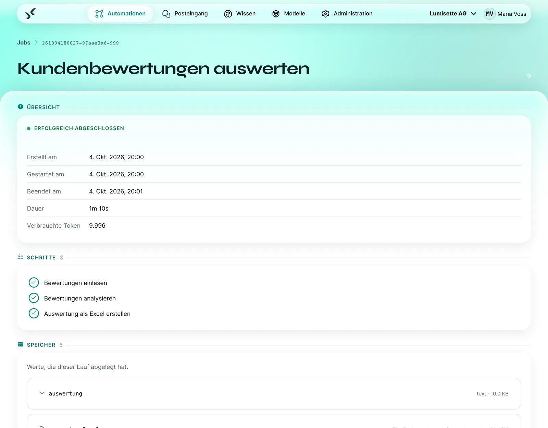This screenshot has height=428, width=548.
Task: Click the text · 10.0 KB size label
Action: (493, 394)
